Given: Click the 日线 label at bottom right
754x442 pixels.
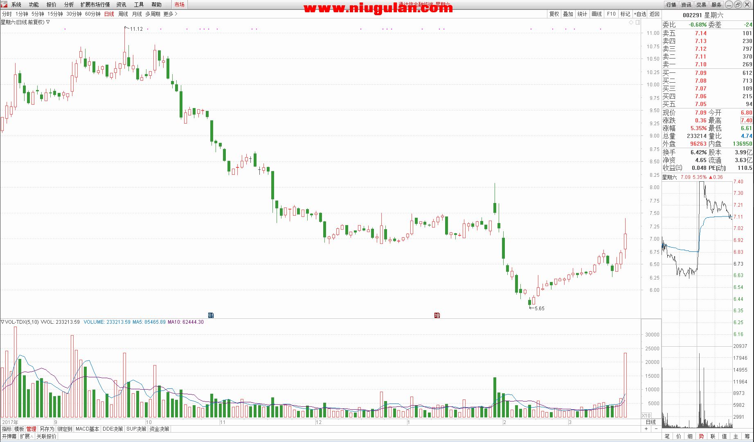Looking at the screenshot, I should pyautogui.click(x=650, y=422).
